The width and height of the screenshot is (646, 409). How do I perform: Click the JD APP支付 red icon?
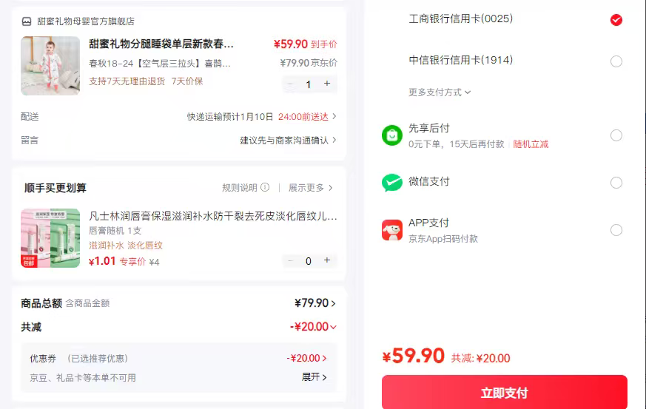click(391, 230)
